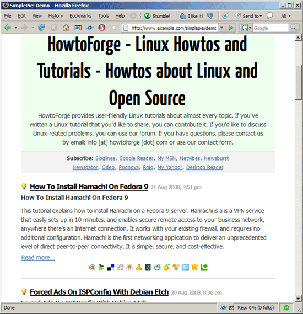Click the Stumble! button
The height and width of the screenshot is (314, 303).
(158, 16)
